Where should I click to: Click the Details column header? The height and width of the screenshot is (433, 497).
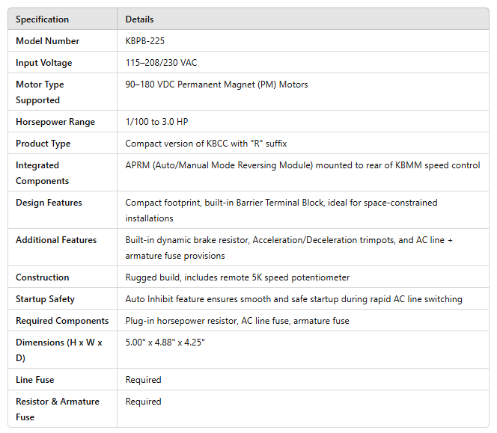(139, 19)
